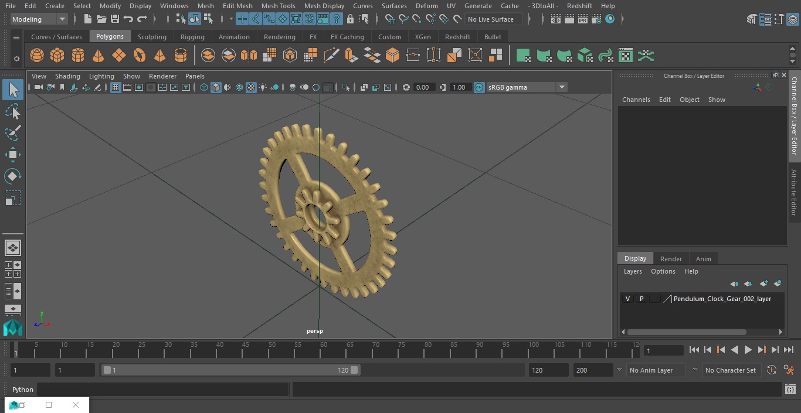
Task: Toggle visibility V of Pendulum_Clock_Gear_002_layer
Action: [627, 299]
